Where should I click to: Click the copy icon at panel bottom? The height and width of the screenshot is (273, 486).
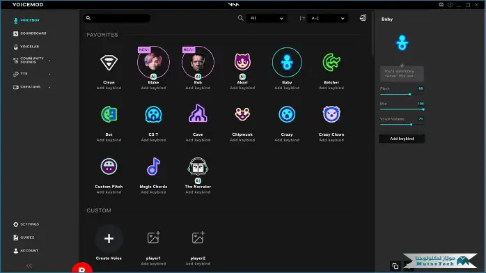395,266
